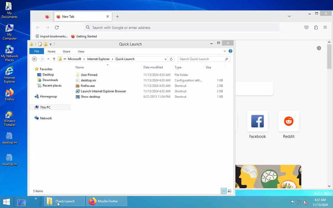Click Properties icon in Explorer title bar
333x208 pixels.
point(40,44)
